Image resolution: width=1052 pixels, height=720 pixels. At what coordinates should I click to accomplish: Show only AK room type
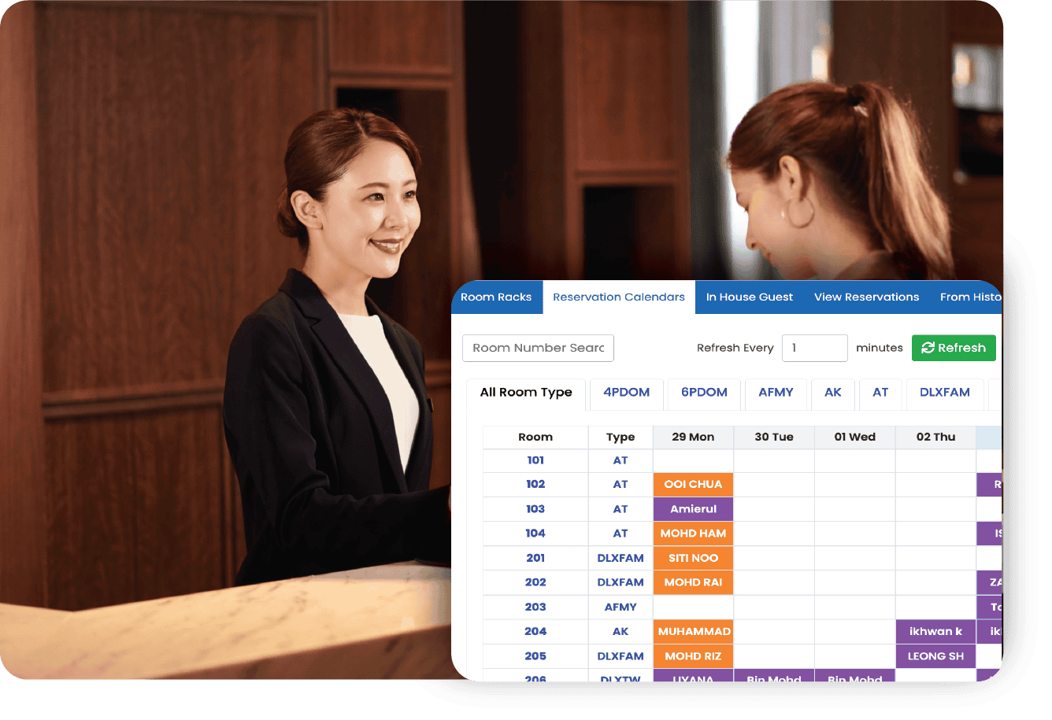point(832,393)
